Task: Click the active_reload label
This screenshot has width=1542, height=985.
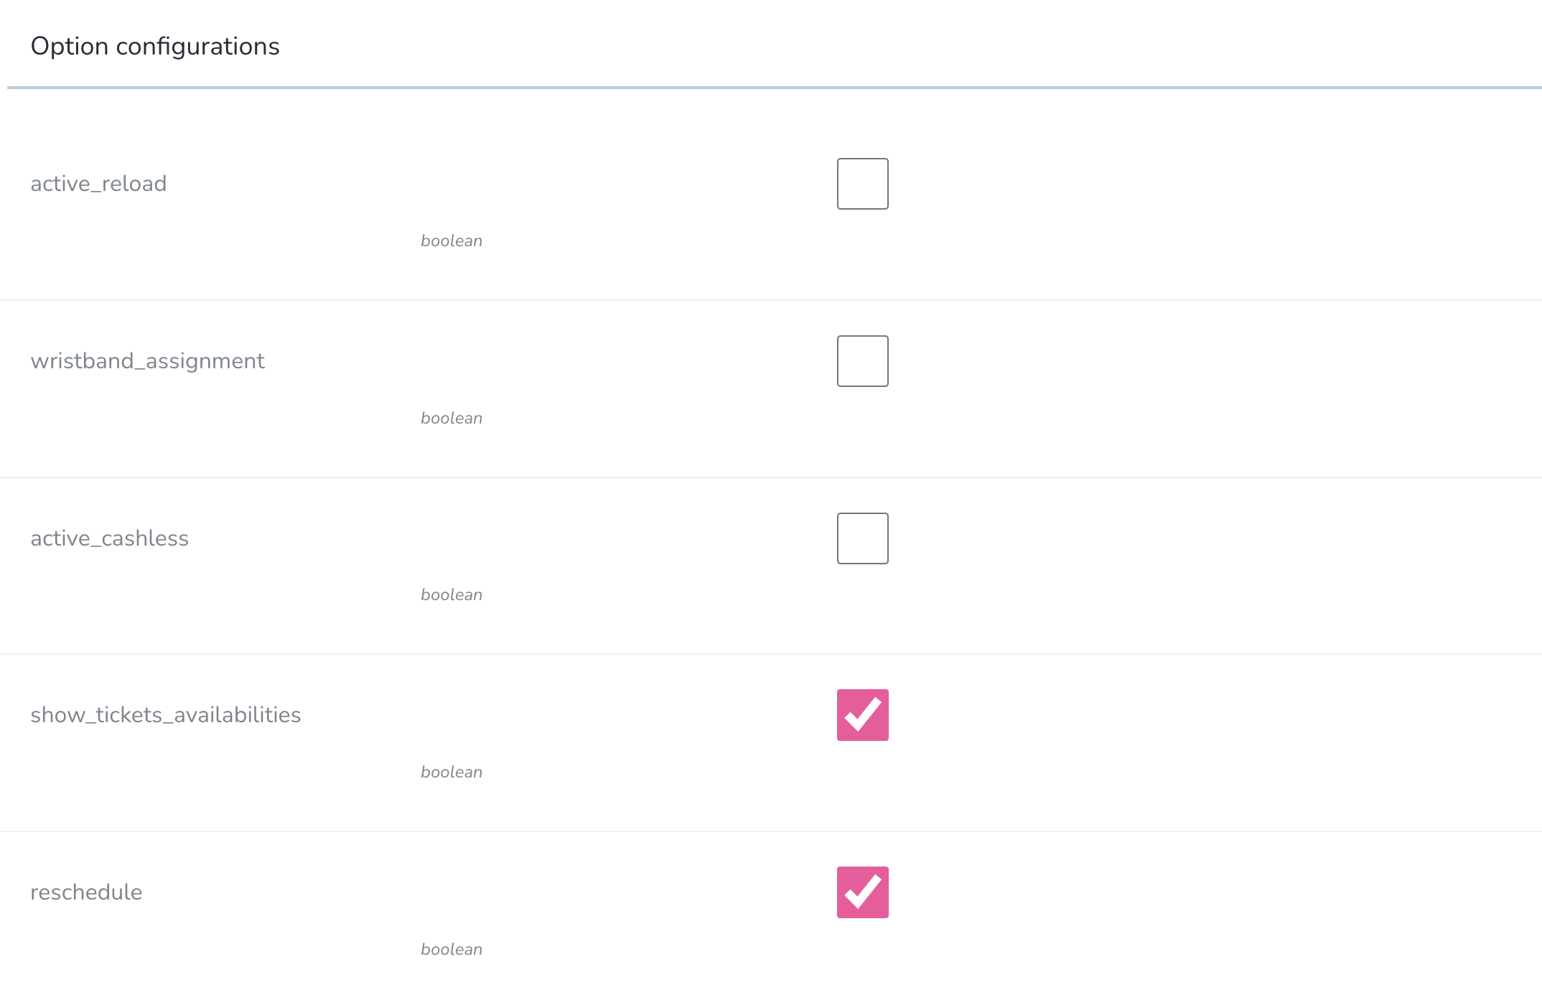Action: [98, 184]
